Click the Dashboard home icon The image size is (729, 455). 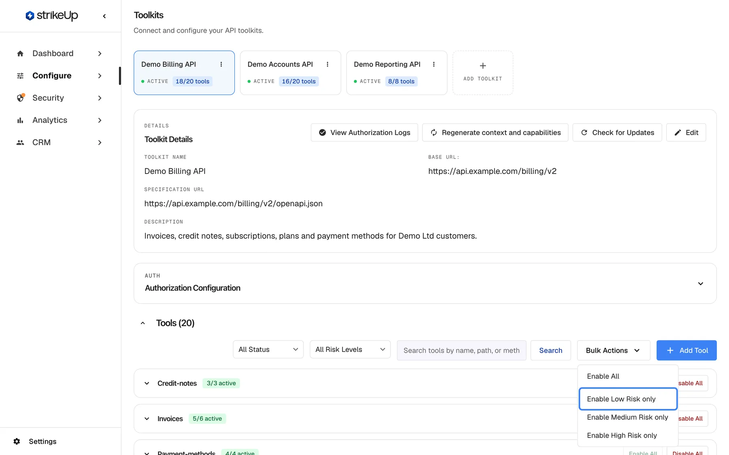(20, 53)
